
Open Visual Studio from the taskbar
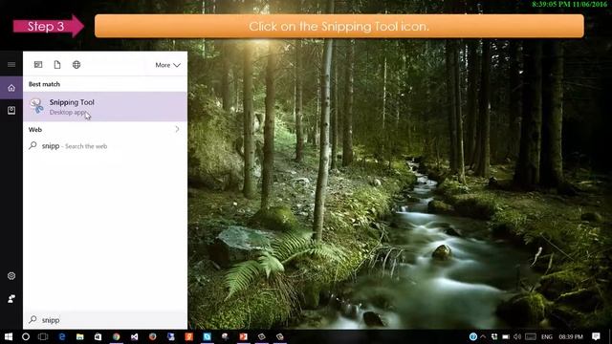coord(134,336)
